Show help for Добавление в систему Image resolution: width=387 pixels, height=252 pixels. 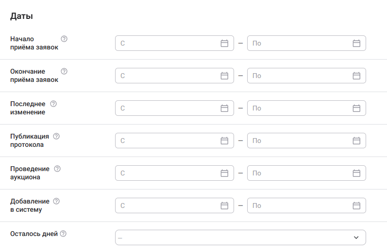[x=56, y=201]
